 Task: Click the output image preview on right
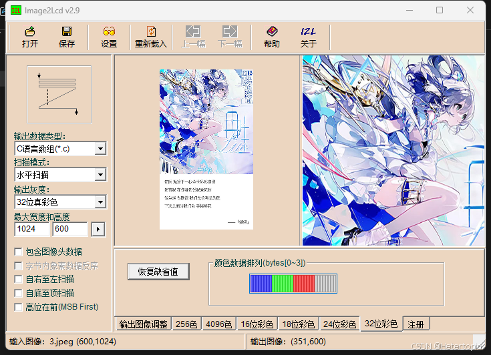[x=393, y=150]
